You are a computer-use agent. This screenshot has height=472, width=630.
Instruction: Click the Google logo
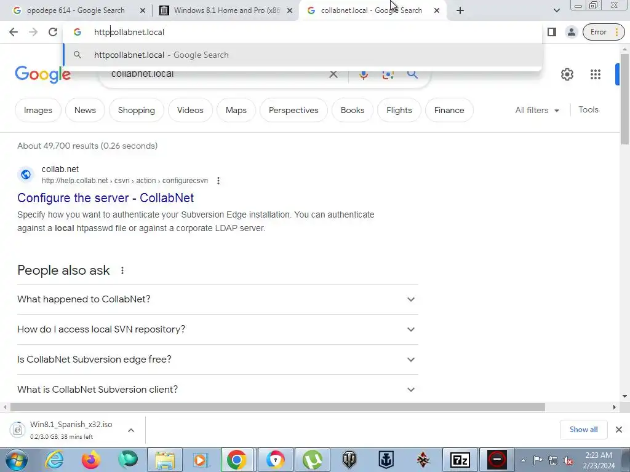click(43, 74)
